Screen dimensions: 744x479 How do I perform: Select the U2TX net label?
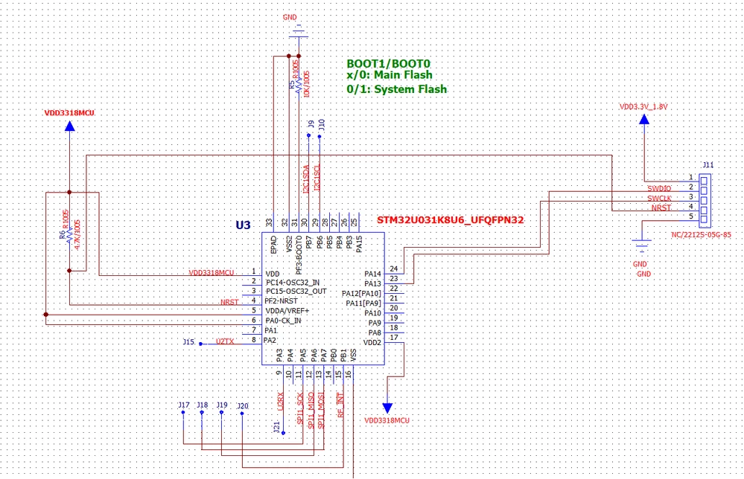pyautogui.click(x=225, y=341)
